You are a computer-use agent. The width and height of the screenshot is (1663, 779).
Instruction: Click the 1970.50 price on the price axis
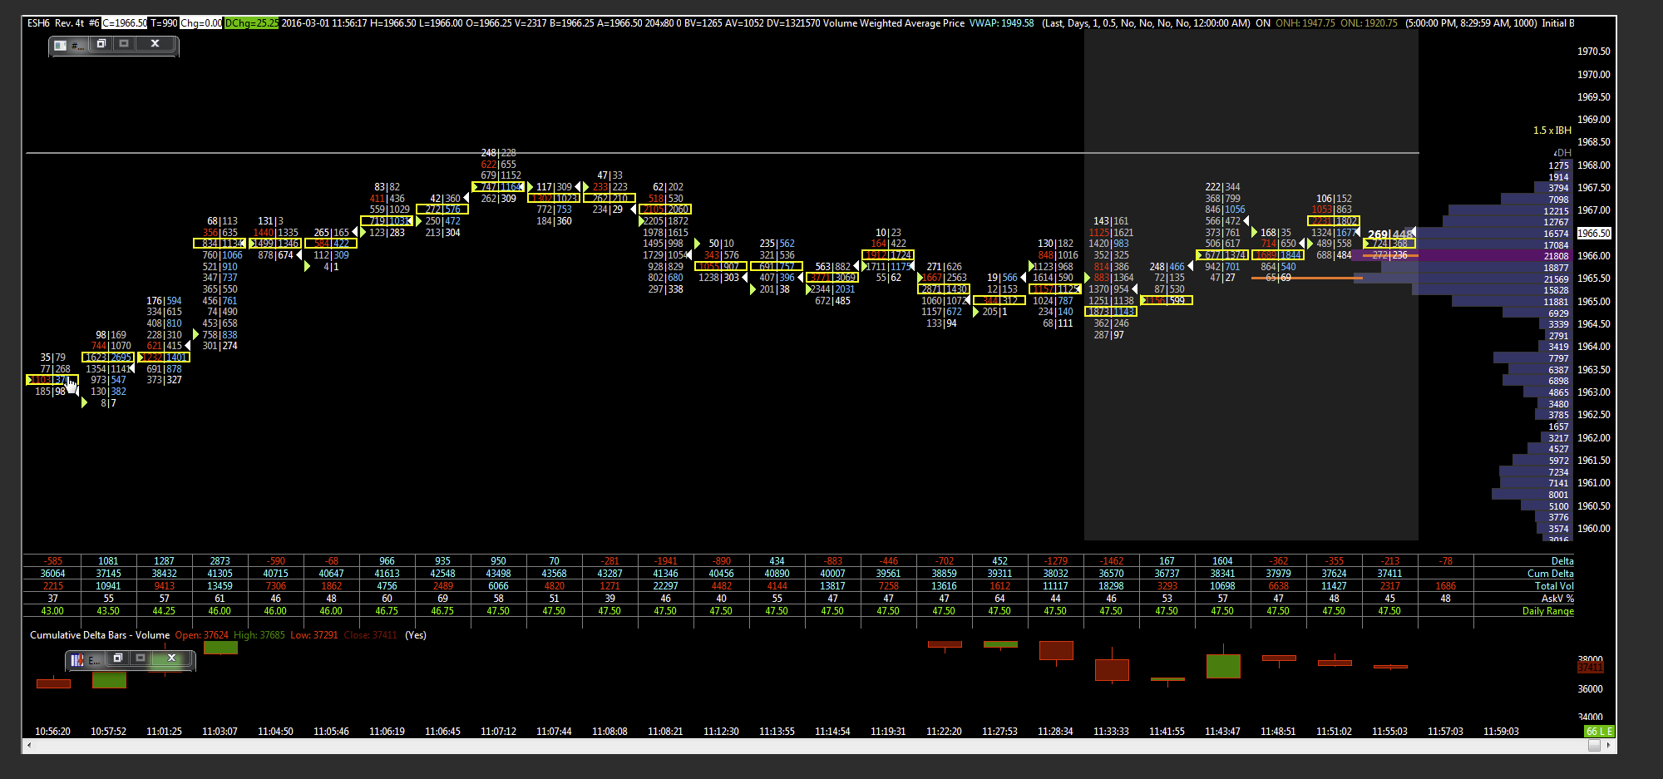1594,52
